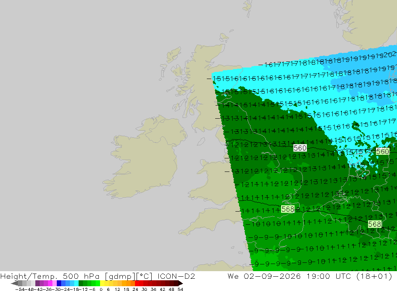Select the bright red 24 degree legend swatch
397x291 pixels.
pyautogui.click(x=137, y=283)
